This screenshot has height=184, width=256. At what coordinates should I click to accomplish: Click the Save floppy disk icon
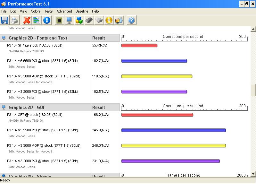coord(4,21)
